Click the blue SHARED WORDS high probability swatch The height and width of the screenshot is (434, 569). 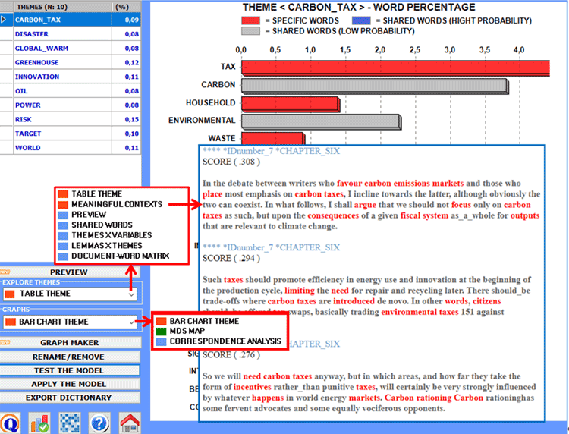click(x=361, y=20)
